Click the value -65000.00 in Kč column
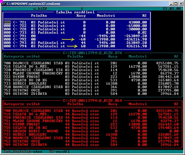This screenshot has width=185, height=155. pyautogui.click(x=137, y=26)
